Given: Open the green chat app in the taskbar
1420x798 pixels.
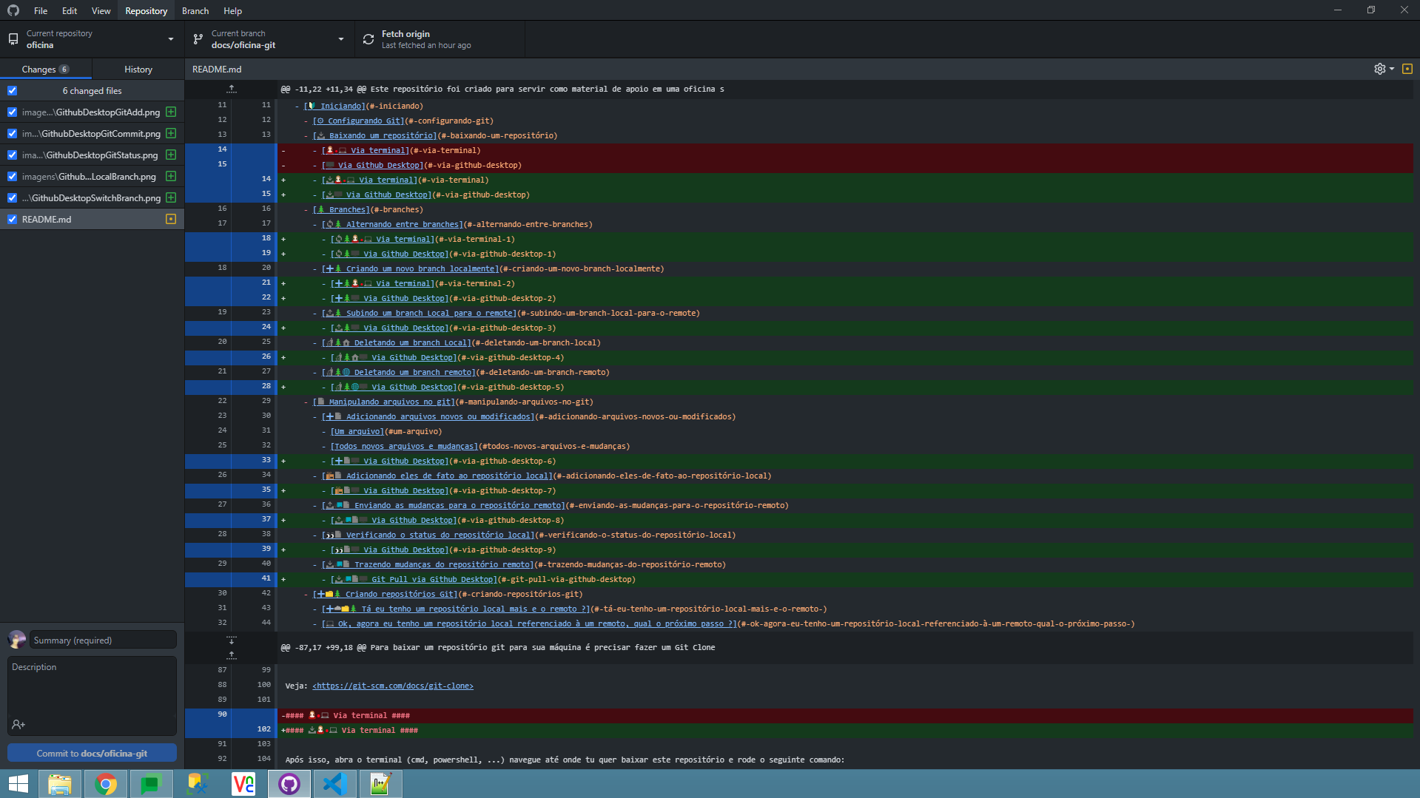Looking at the screenshot, I should click(x=151, y=784).
